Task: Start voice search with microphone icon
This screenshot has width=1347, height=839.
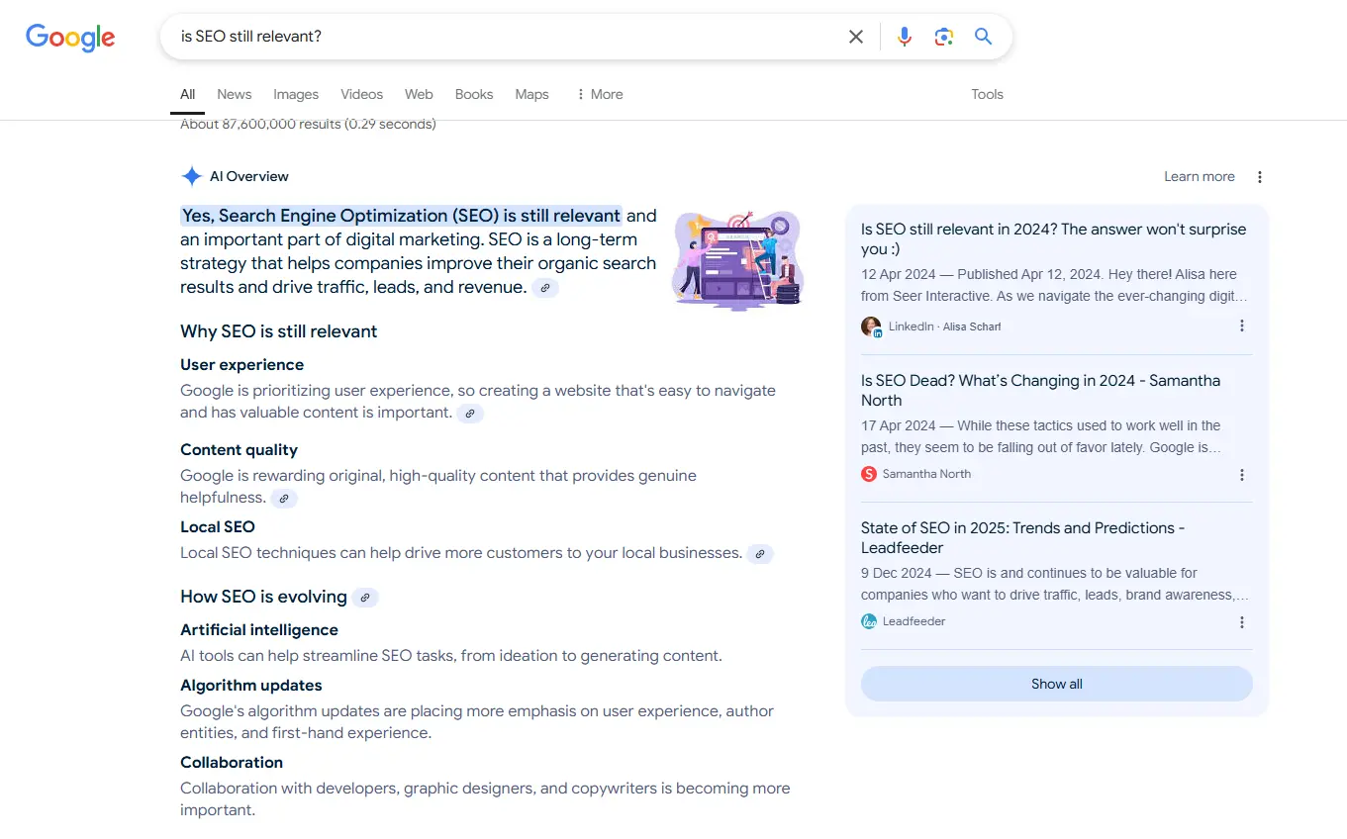Action: click(x=905, y=37)
